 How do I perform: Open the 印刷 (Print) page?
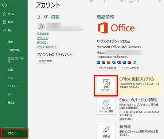click(10, 70)
